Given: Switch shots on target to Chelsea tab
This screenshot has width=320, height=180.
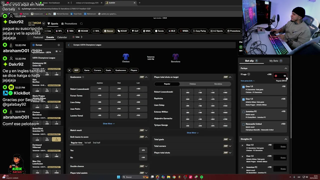Looking at the screenshot, I should click(x=192, y=84).
